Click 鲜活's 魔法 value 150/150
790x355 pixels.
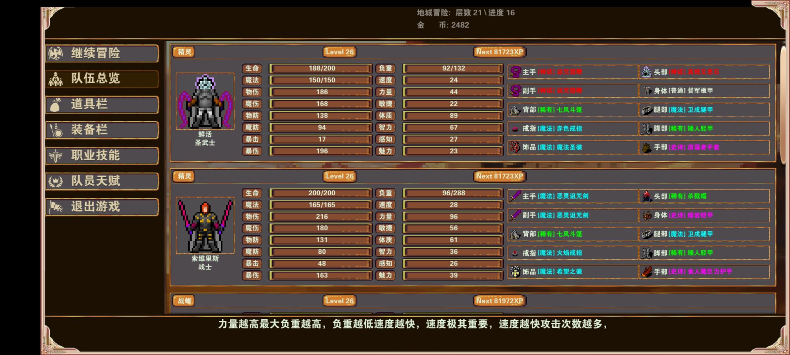pyautogui.click(x=322, y=80)
